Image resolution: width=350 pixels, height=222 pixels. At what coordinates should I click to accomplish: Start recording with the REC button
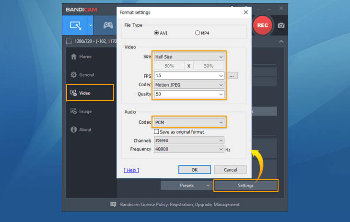(263, 25)
